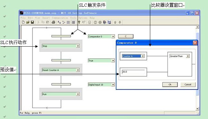This screenshot has width=208, height=119.
Task: Click the C button beside Comparator 0
Action: click(x=126, y=36)
